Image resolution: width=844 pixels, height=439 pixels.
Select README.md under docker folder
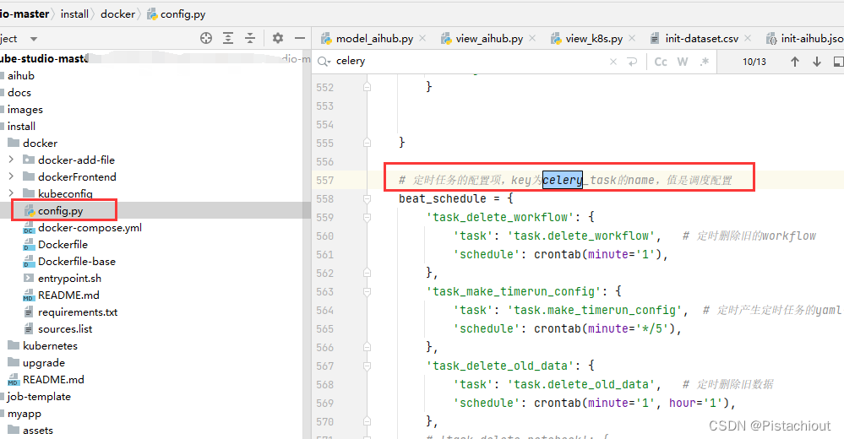[x=68, y=295]
